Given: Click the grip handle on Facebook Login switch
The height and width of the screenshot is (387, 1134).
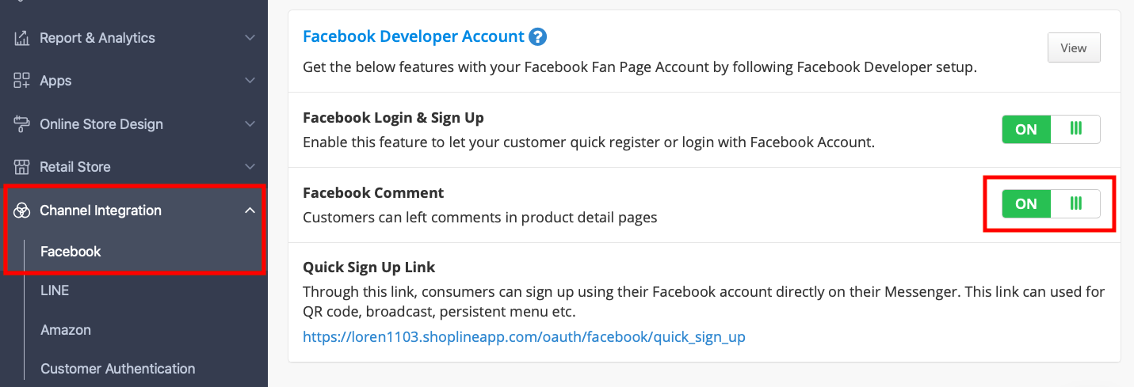Looking at the screenshot, I should click(x=1075, y=129).
